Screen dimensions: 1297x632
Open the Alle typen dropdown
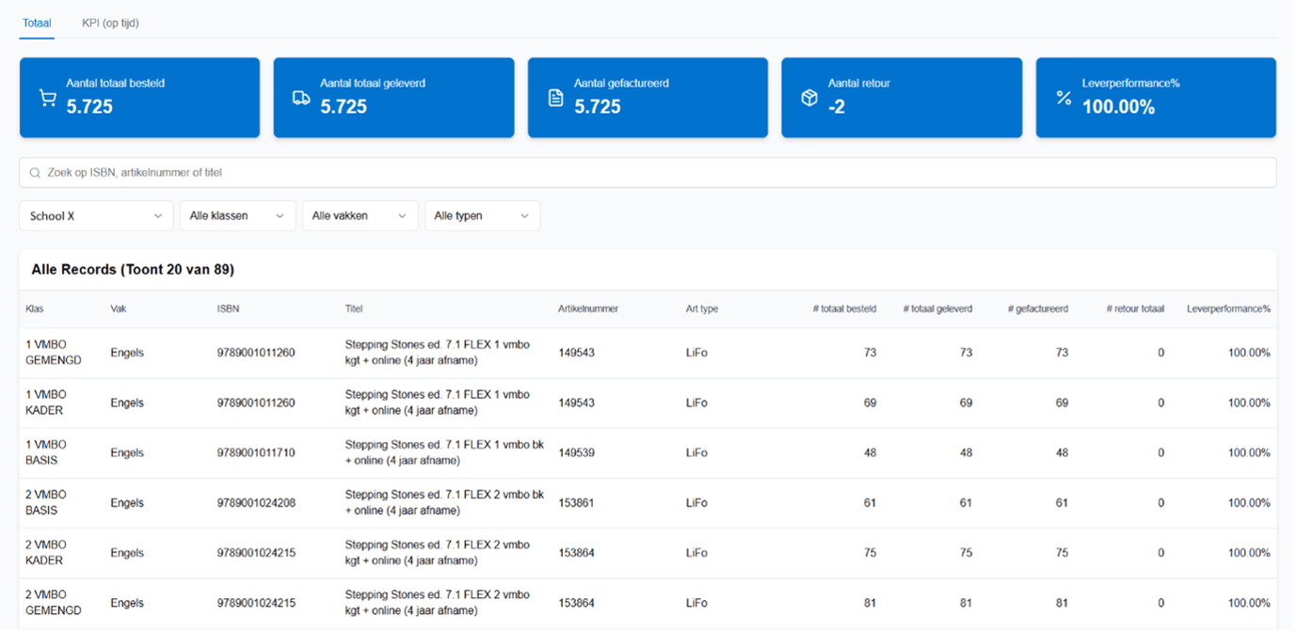[x=482, y=215]
